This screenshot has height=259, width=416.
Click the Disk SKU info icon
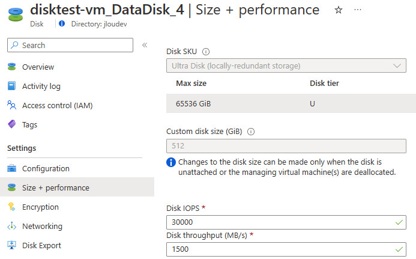(206, 52)
